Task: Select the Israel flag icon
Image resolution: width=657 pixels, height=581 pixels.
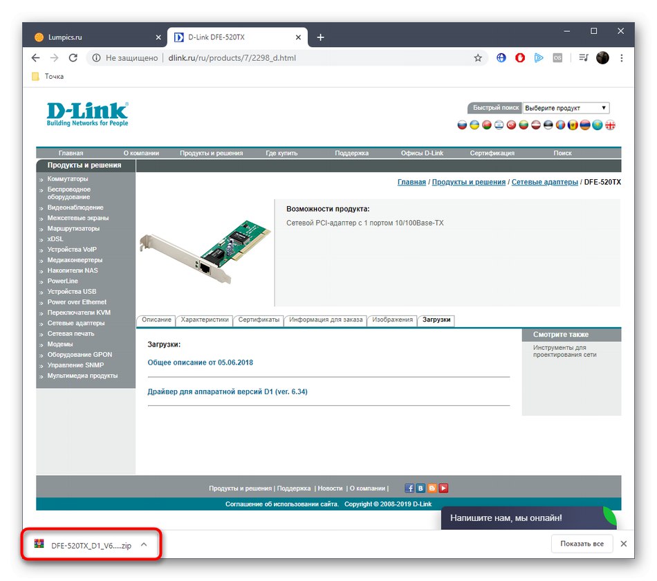Action: pyautogui.click(x=499, y=125)
